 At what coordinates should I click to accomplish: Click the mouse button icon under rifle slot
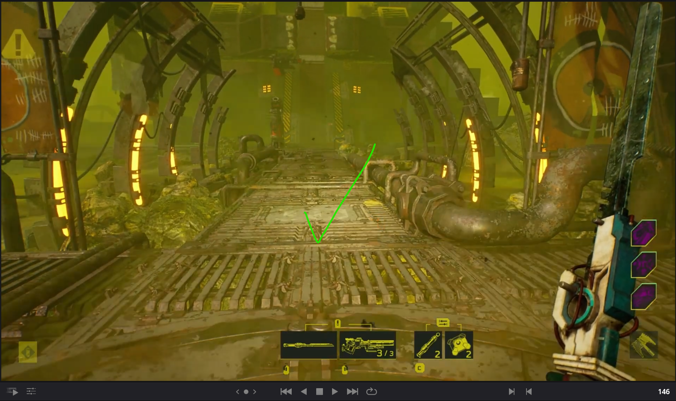coord(345,369)
